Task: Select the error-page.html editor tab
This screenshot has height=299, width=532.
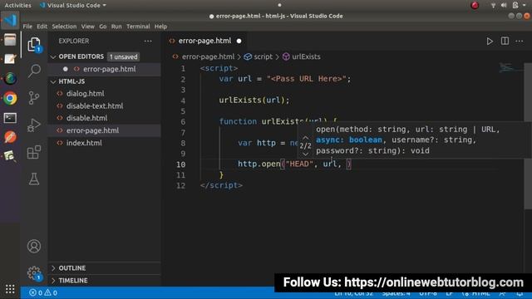Action: pos(204,41)
